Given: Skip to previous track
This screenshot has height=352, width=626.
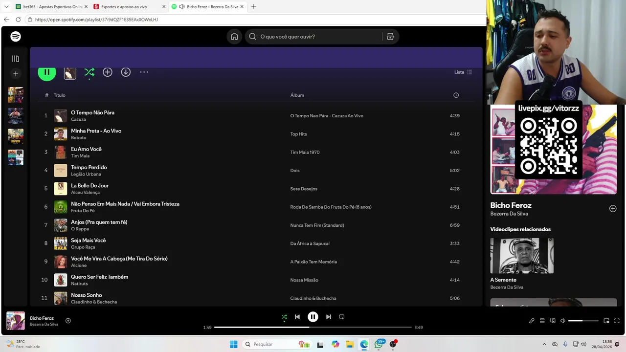Looking at the screenshot, I should pyautogui.click(x=297, y=317).
